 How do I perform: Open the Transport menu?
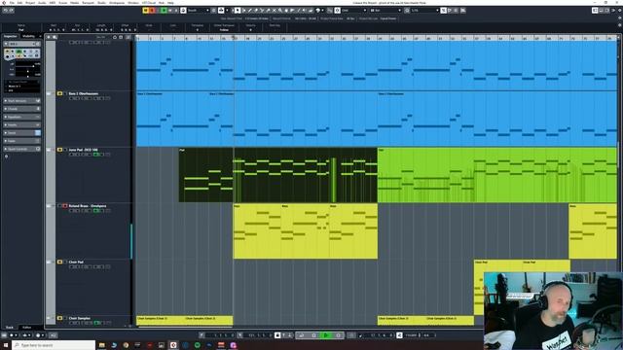[x=88, y=2]
